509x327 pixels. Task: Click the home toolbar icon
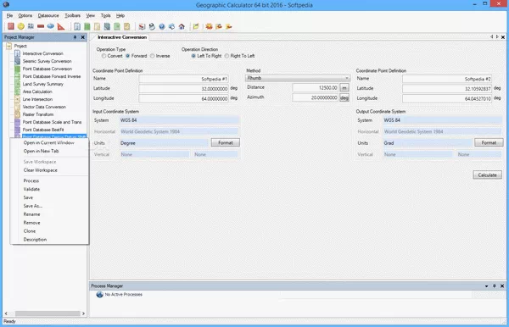(x=182, y=26)
